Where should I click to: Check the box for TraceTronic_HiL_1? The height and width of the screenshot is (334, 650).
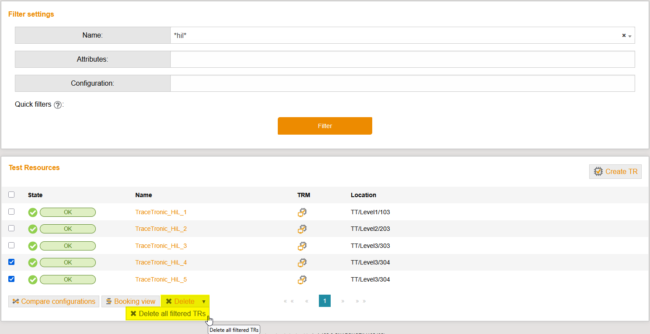click(11, 212)
